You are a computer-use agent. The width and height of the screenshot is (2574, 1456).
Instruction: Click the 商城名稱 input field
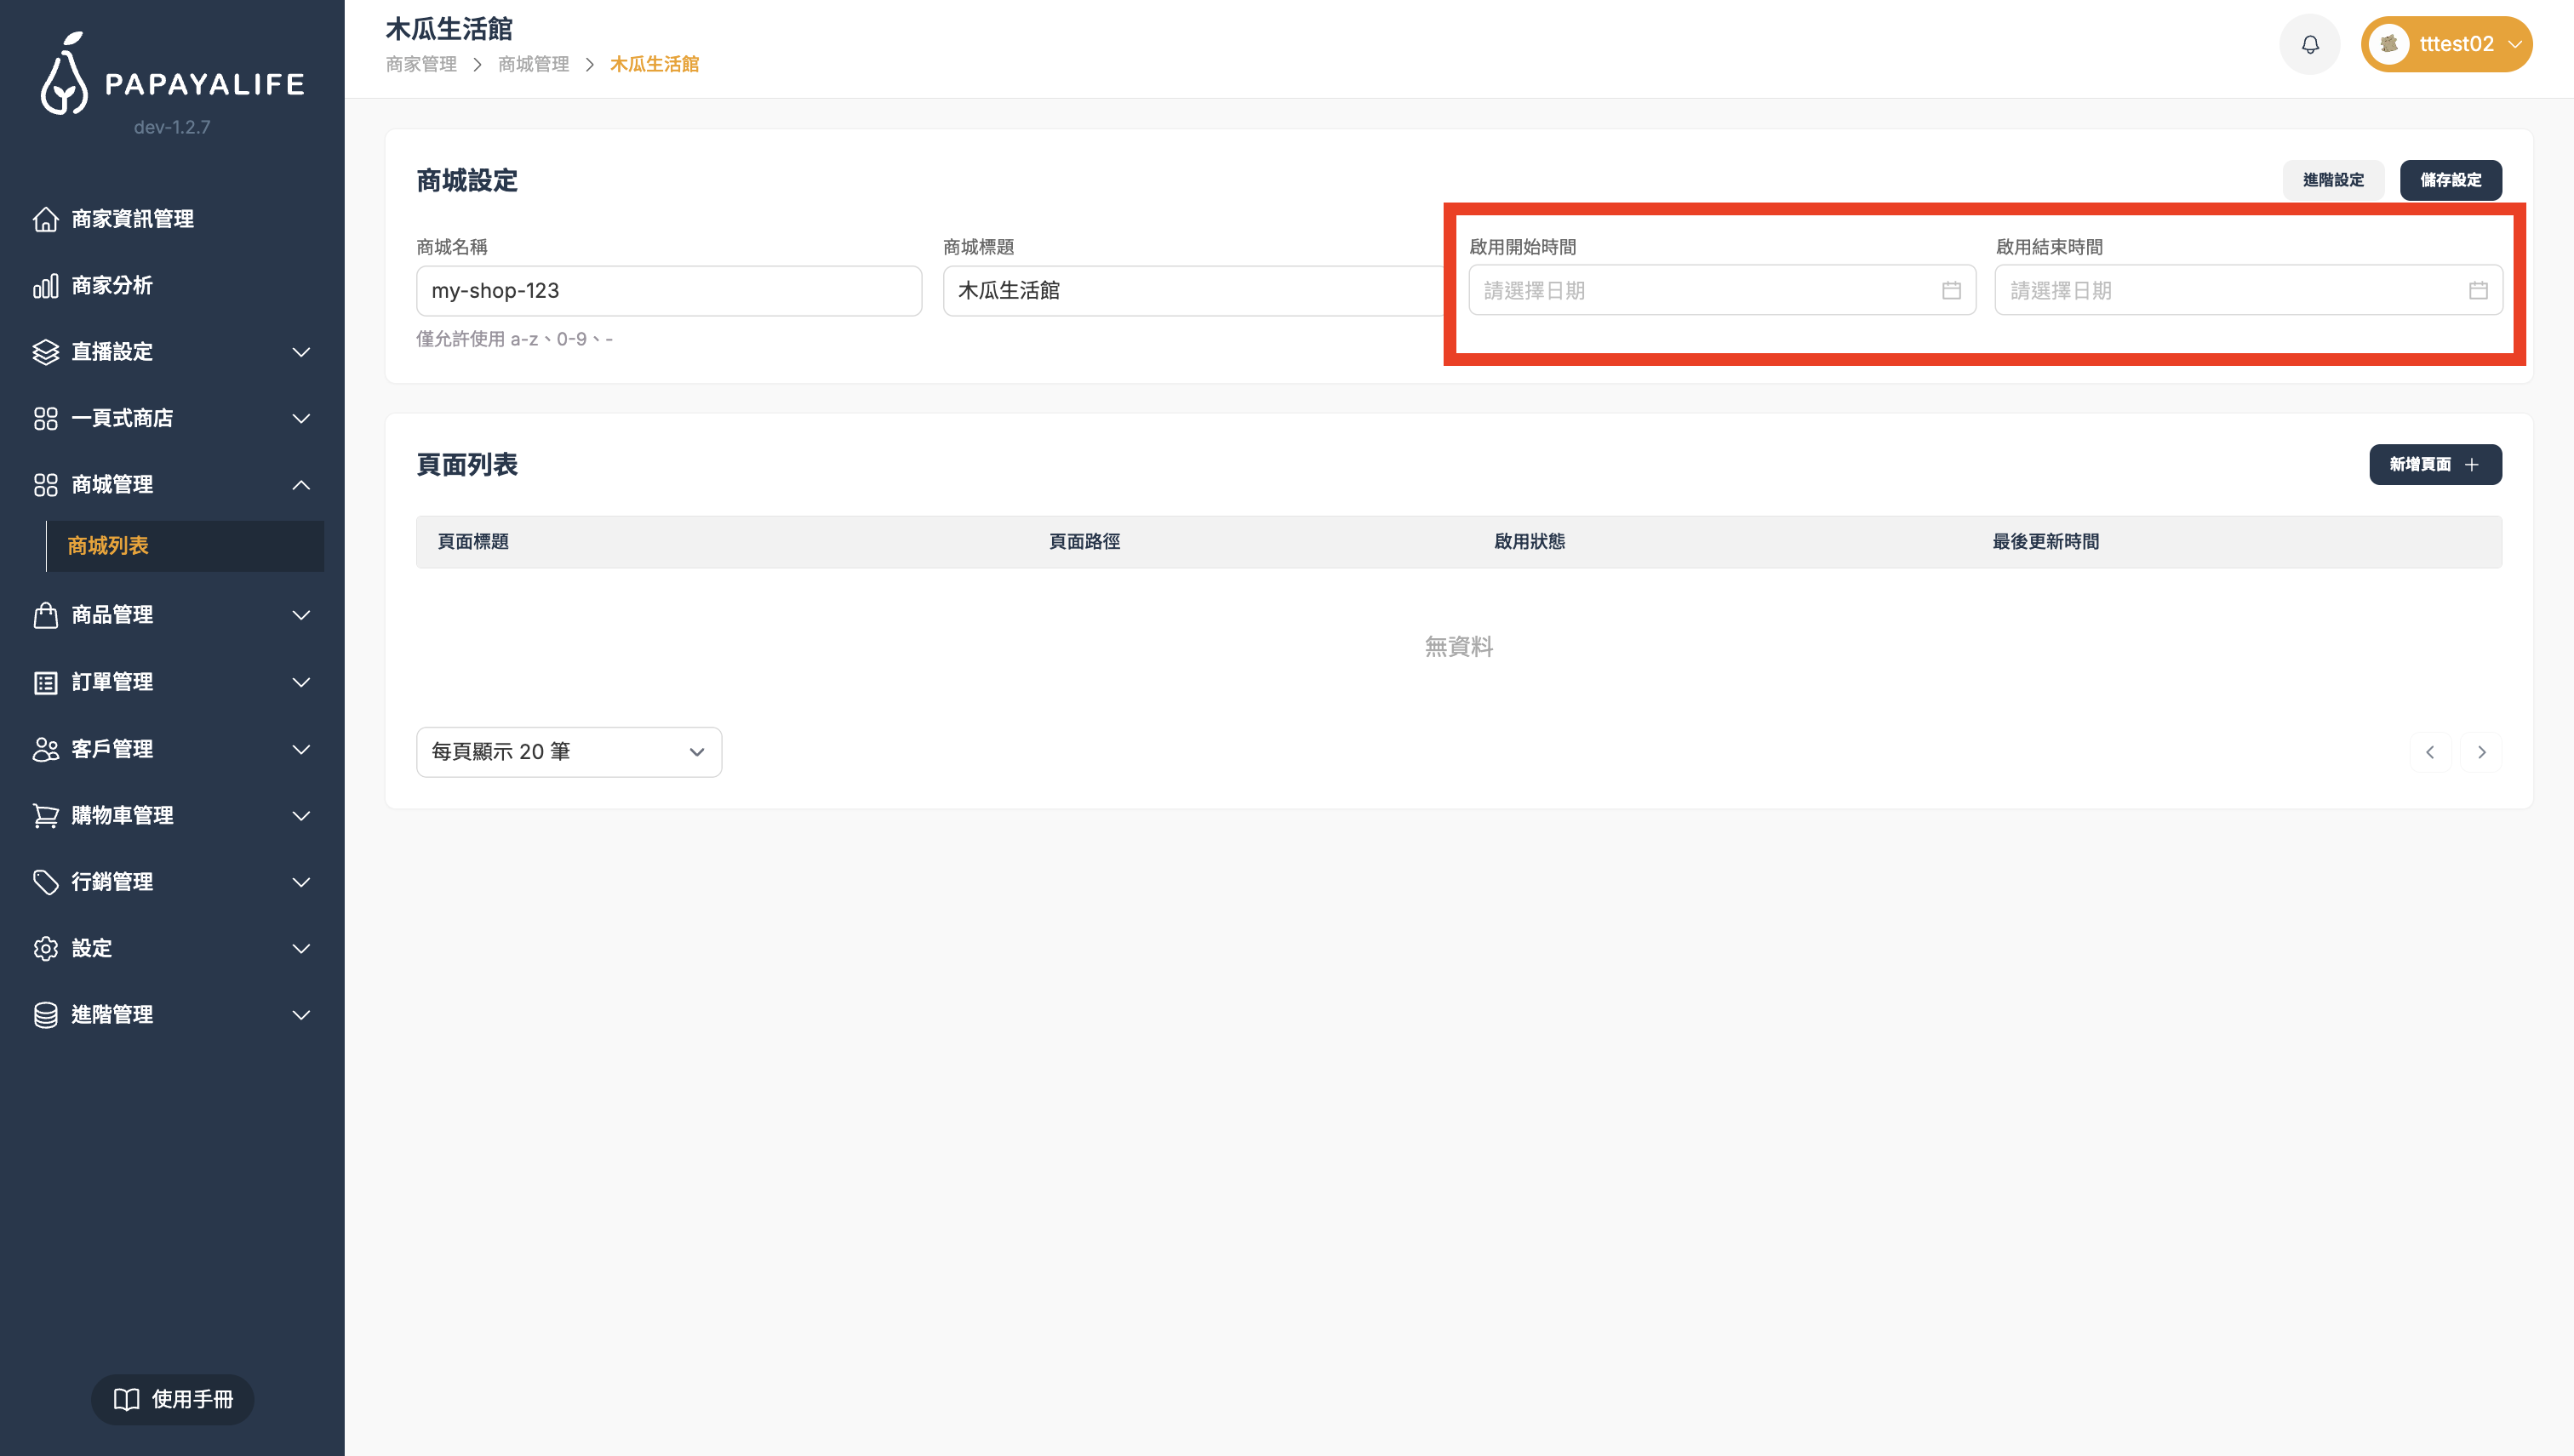click(668, 291)
